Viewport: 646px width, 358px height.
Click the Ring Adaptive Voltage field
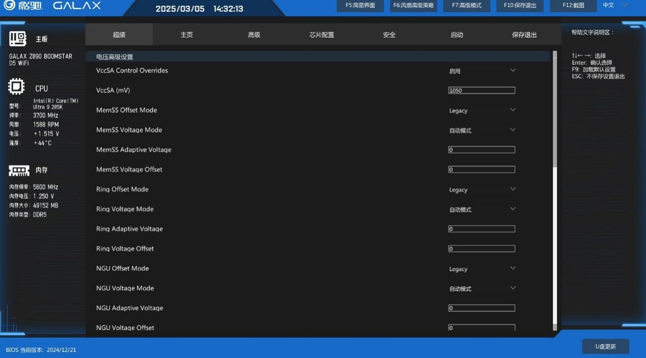tap(482, 229)
